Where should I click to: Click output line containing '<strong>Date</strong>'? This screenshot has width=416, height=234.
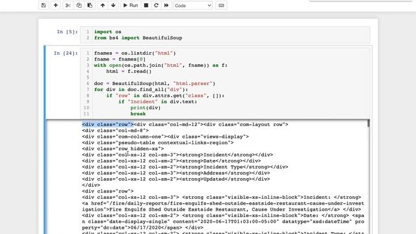coord(172,161)
